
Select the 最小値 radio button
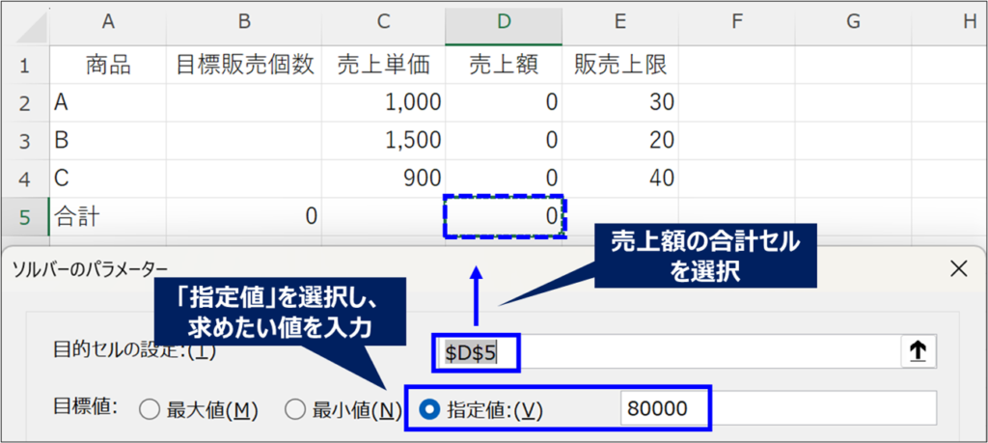(x=295, y=409)
